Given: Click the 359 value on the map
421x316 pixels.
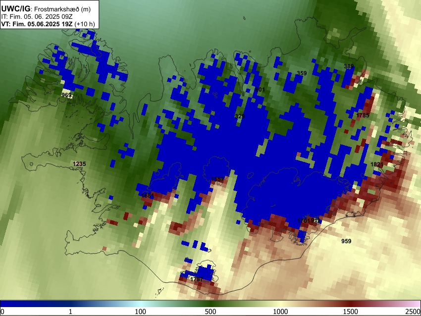Looking at the screenshot, I should pyautogui.click(x=302, y=73).
